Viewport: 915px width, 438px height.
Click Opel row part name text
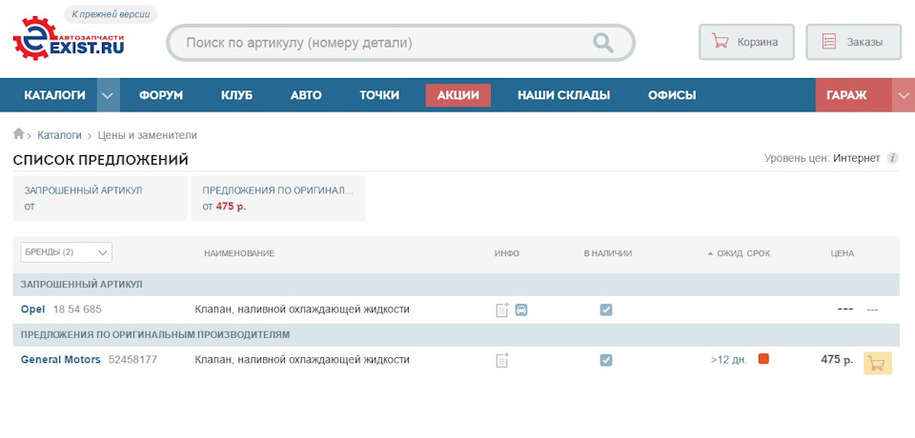[302, 309]
